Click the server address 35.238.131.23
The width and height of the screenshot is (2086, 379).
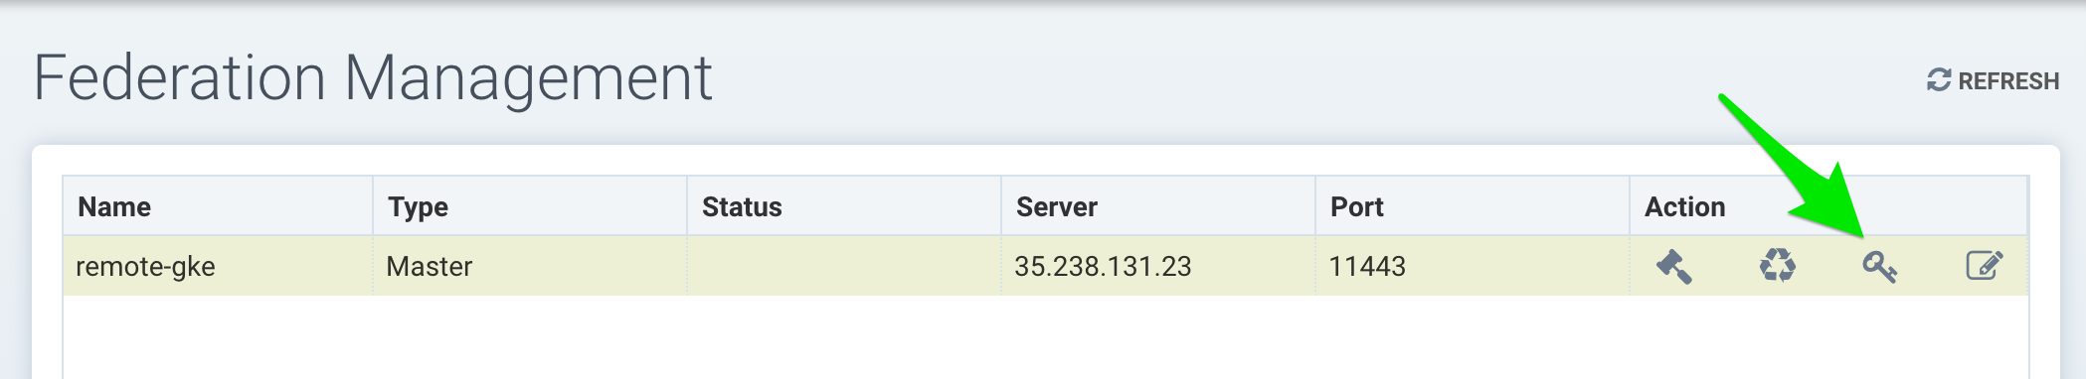(1103, 266)
